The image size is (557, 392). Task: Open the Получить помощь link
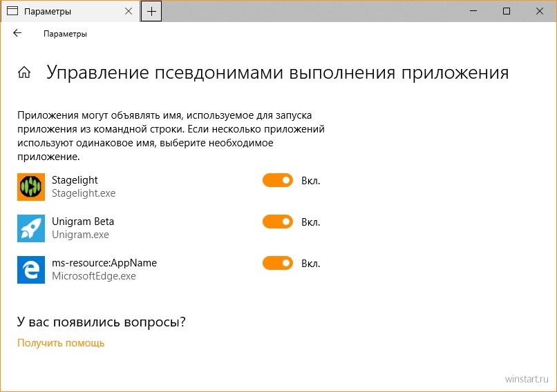click(61, 343)
